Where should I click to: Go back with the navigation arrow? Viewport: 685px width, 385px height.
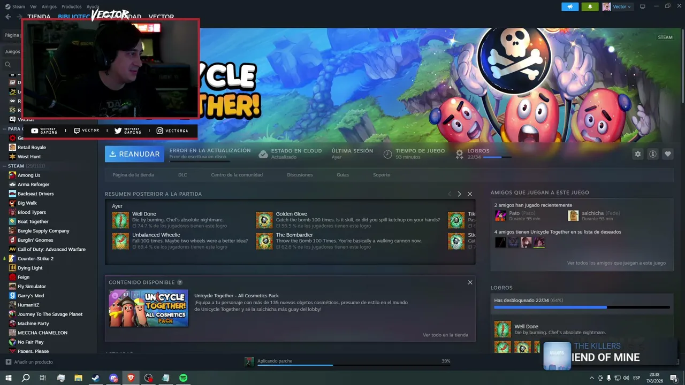(x=8, y=17)
